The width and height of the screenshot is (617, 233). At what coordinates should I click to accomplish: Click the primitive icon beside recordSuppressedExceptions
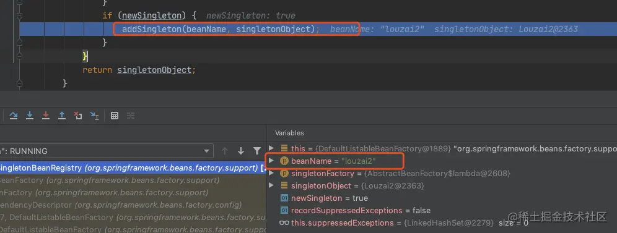point(284,211)
